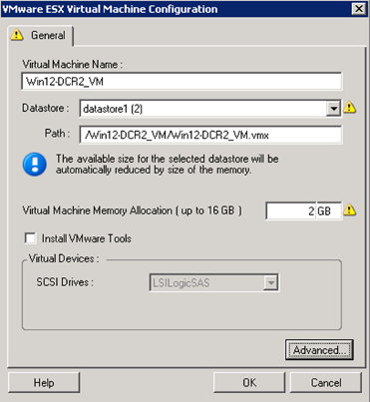Switch to the General tab
Image resolution: width=370 pixels, height=402 pixels.
tap(41, 35)
